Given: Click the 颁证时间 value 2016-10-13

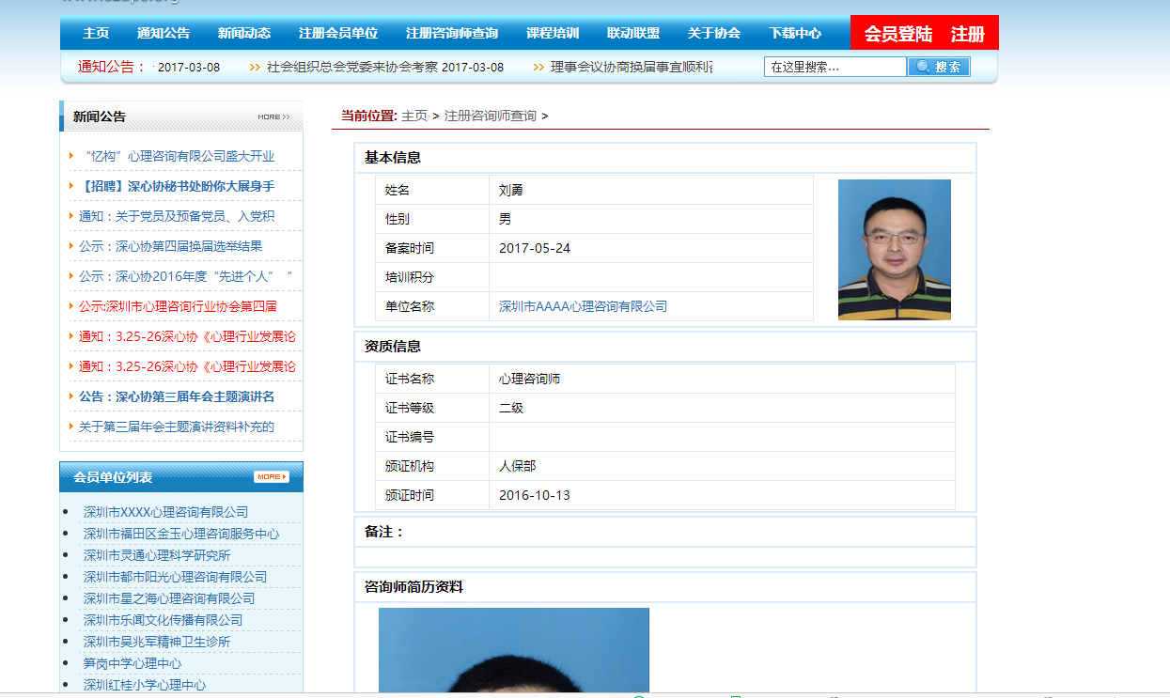Looking at the screenshot, I should 535,495.
